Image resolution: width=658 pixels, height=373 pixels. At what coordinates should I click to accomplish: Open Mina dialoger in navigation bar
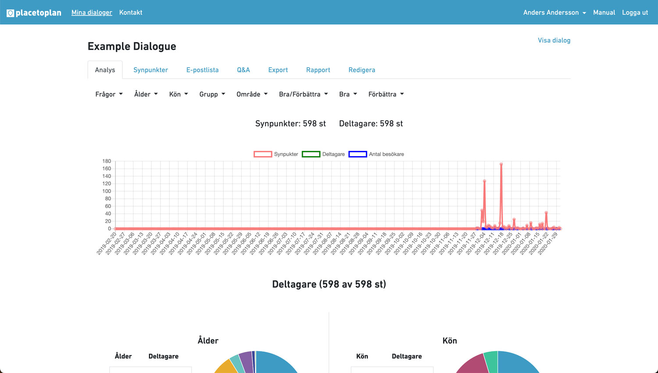click(x=92, y=13)
